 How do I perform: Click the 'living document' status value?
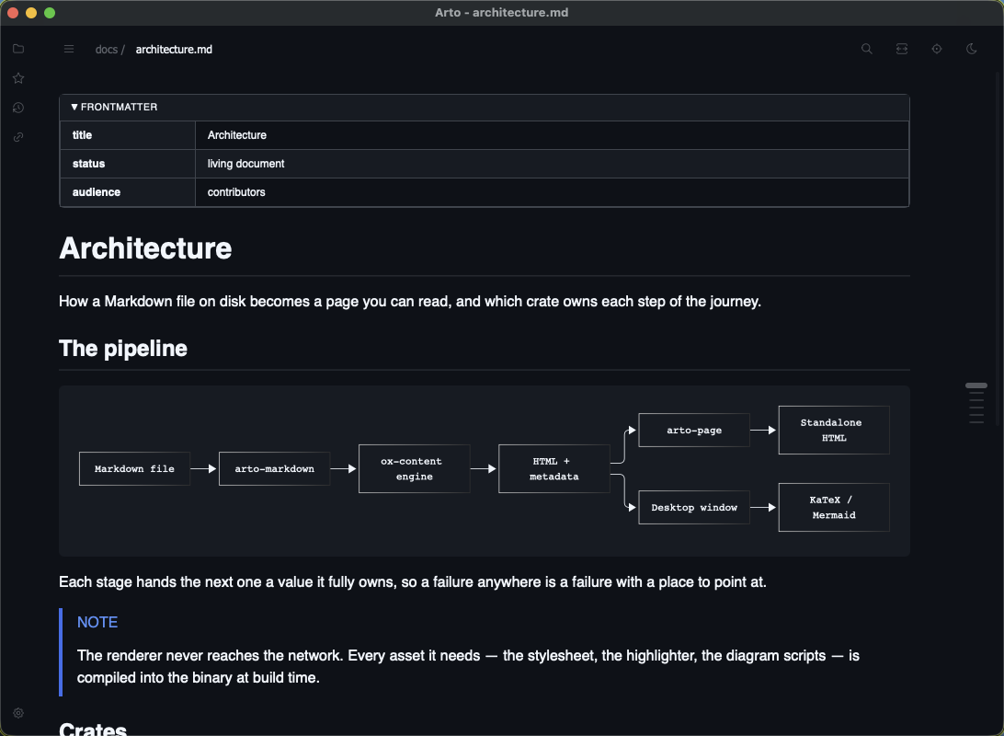(245, 164)
